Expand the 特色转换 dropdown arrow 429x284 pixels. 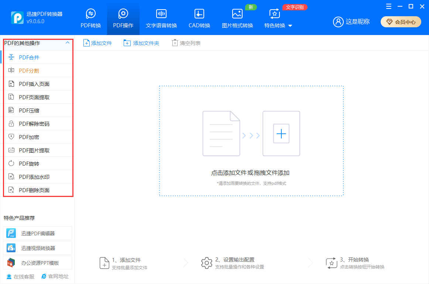coord(290,26)
